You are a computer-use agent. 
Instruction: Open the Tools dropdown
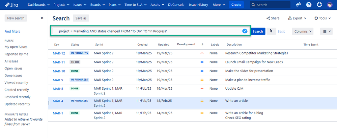point(322,18)
